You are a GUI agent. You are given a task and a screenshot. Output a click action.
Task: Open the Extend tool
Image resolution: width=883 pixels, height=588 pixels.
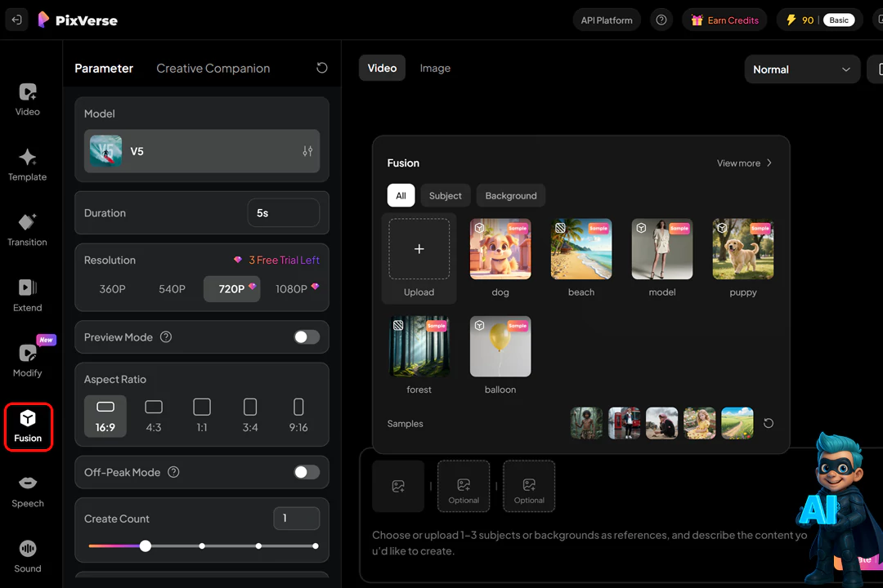pyautogui.click(x=27, y=295)
